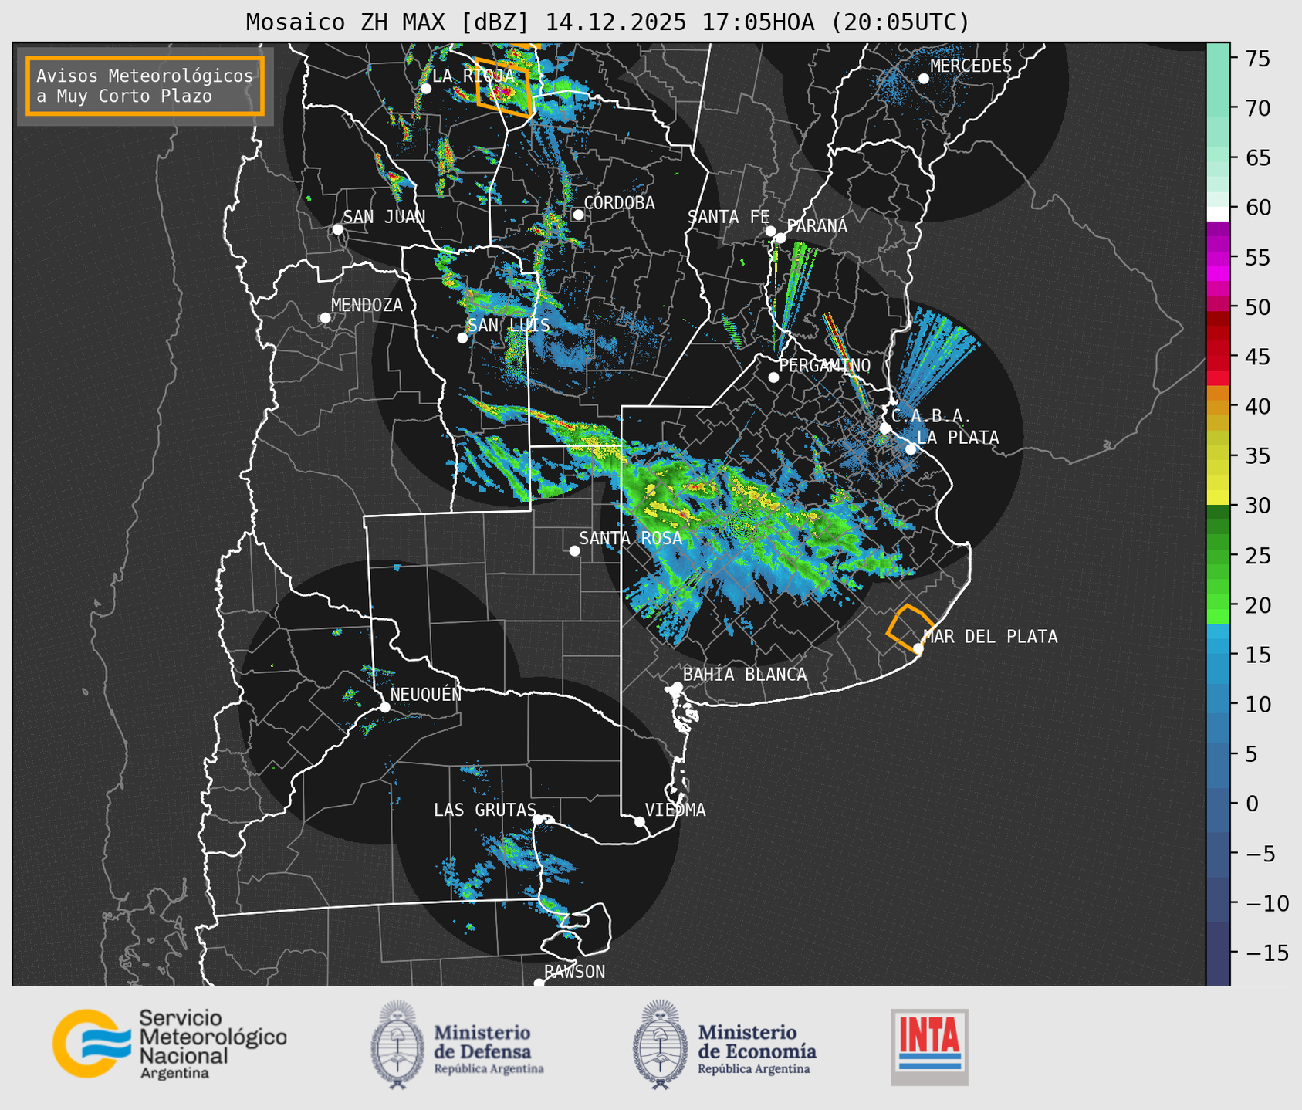Viewport: 1302px width, 1110px height.
Task: Click the 'RAWSON' map label
Action: click(575, 972)
